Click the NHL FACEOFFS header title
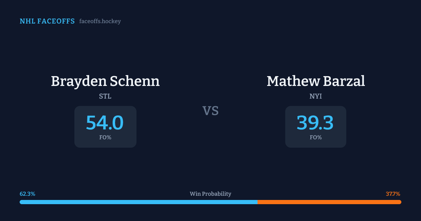 [47, 21]
